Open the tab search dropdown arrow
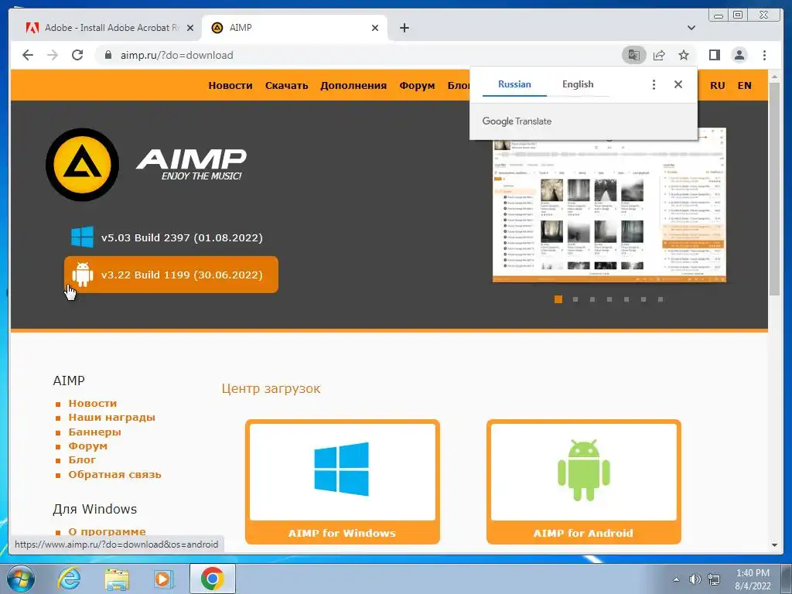Screen dimensions: 792x594 691,28
